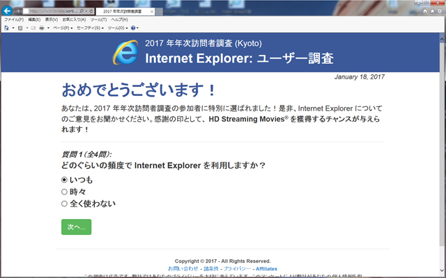Screen dimensions: 446x278
Task: Open the ヘルプ(H) menu
Action: pyautogui.click(x=119, y=19)
